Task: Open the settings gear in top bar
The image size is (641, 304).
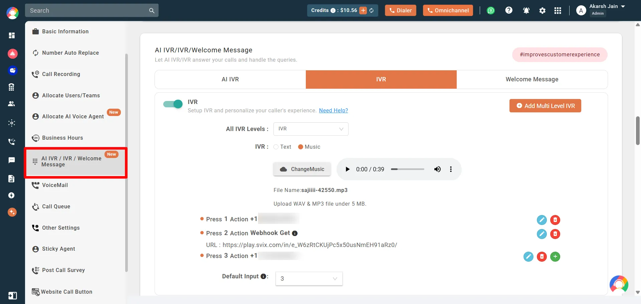Action: pyautogui.click(x=542, y=11)
